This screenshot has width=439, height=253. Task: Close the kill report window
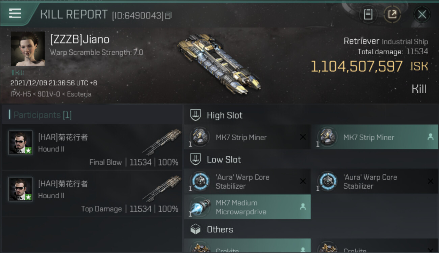422,15
